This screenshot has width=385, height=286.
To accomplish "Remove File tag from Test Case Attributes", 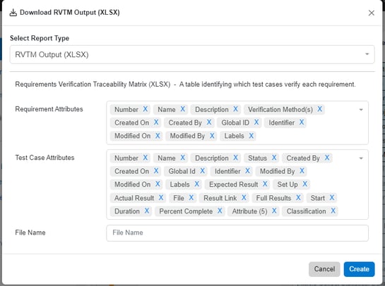I will click(x=191, y=198).
